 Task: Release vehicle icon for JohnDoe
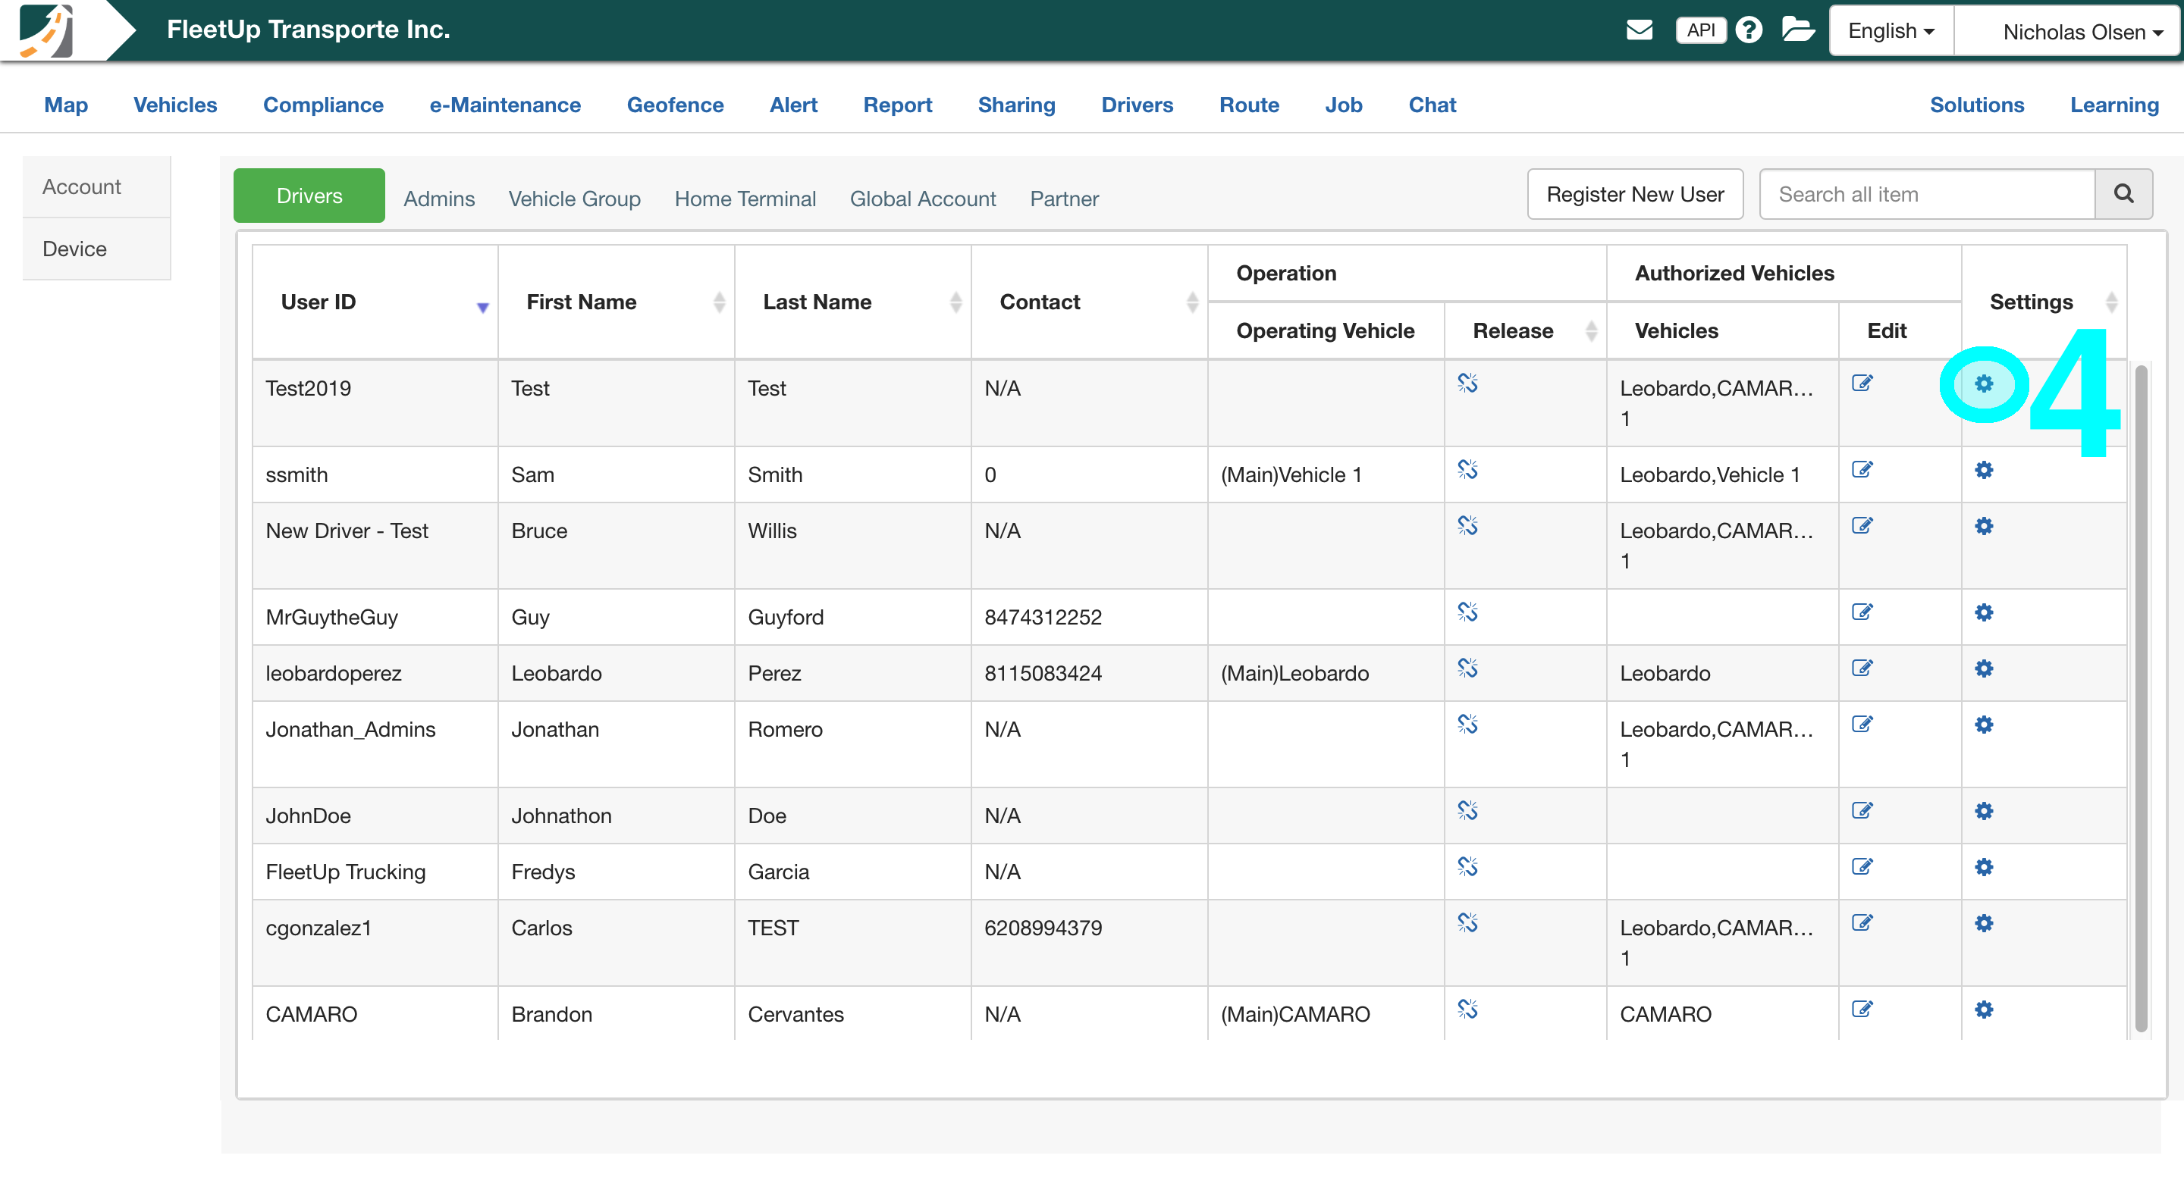pyautogui.click(x=1467, y=810)
